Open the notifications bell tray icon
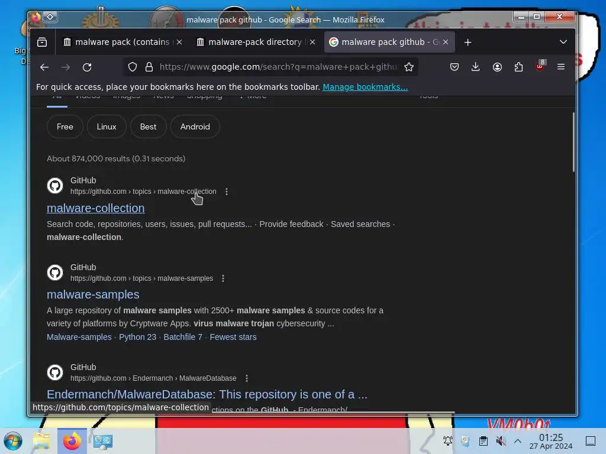The width and height of the screenshot is (606, 454). [x=448, y=441]
